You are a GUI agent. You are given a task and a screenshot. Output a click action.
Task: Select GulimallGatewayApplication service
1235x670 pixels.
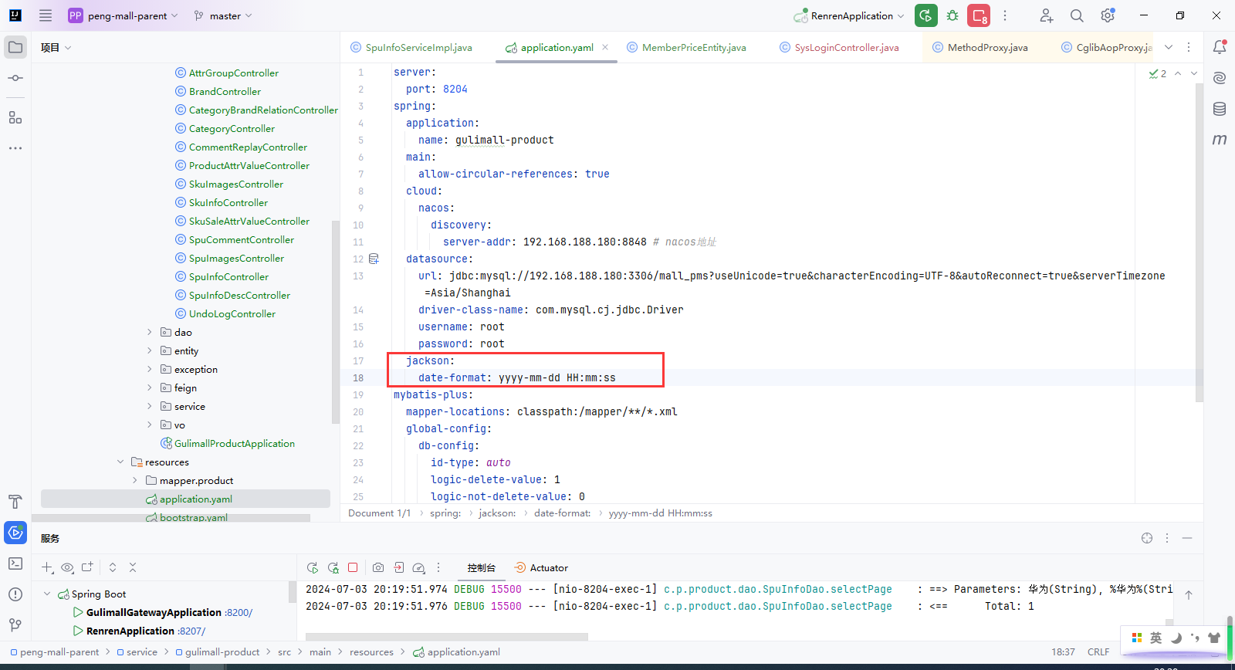pyautogui.click(x=154, y=612)
